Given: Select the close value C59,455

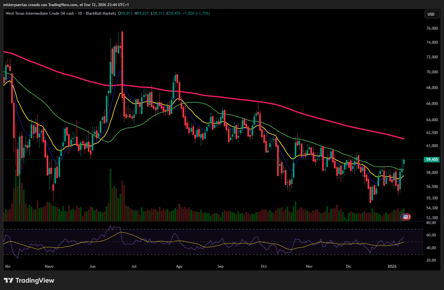Looking at the screenshot, I should point(174,13).
